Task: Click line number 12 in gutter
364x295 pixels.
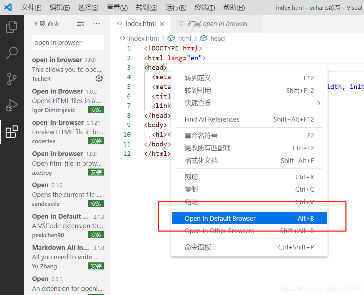Action: [127, 154]
